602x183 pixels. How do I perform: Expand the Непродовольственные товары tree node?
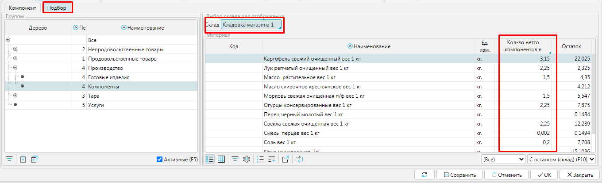15,49
